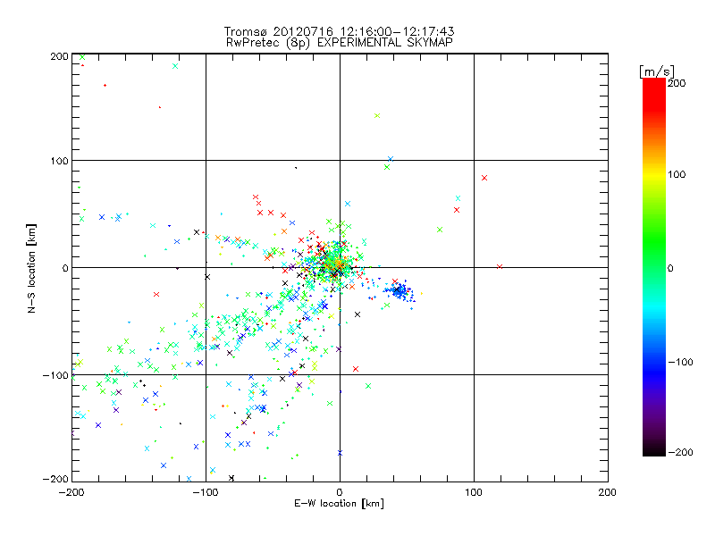Click the X-axis tick label "200"
This screenshot has width=715, height=536.
tap(608, 492)
